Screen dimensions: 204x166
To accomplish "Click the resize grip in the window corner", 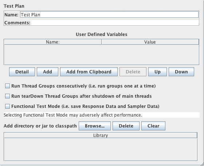I will (202, 164).
